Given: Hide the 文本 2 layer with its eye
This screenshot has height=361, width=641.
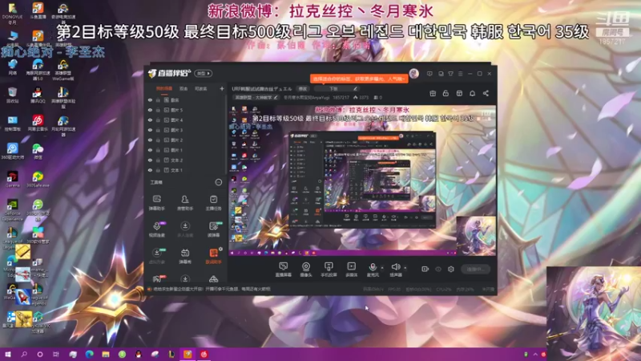Looking at the screenshot, I should [x=150, y=160].
